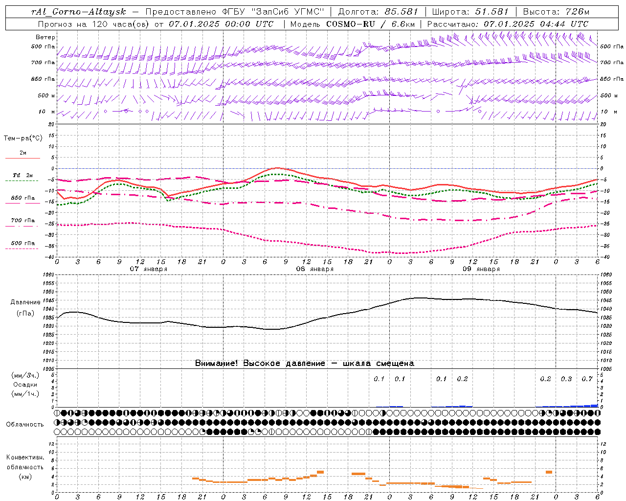The height and width of the screenshot is (501, 626).
Task: Click 'Прогноз на 120 часа(ов)' forecast text
Action: [94, 24]
